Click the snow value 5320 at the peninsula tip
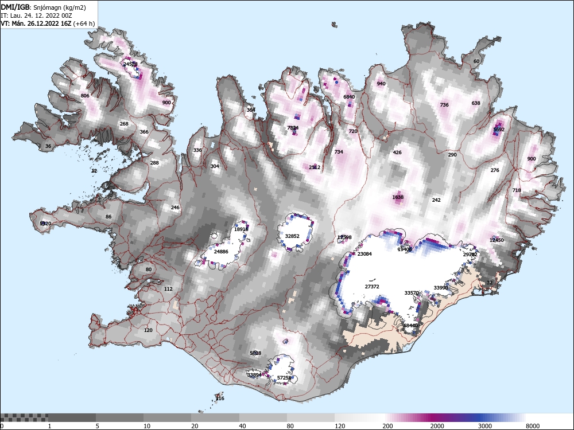This screenshot has width=574, height=430. 45,224
